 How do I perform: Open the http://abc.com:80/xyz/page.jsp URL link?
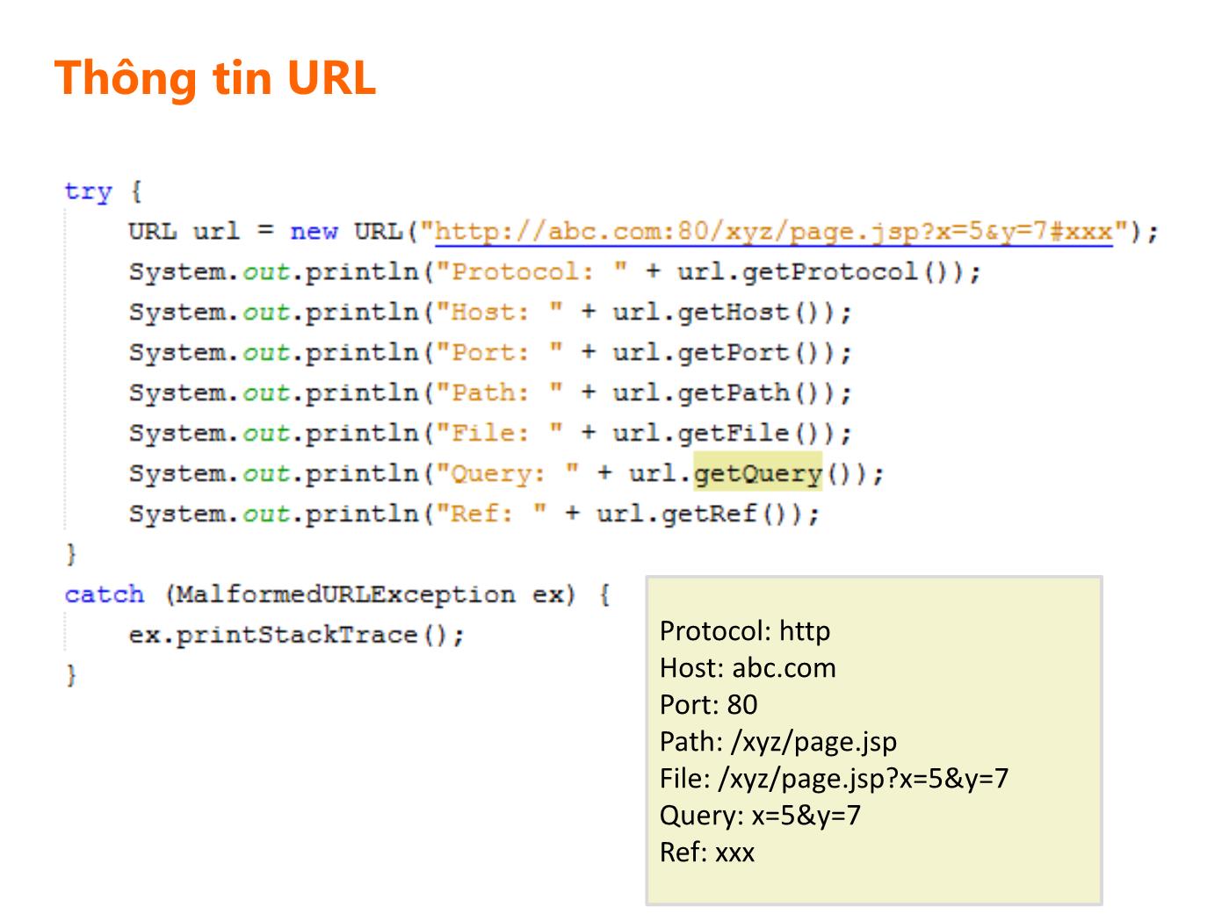[773, 232]
